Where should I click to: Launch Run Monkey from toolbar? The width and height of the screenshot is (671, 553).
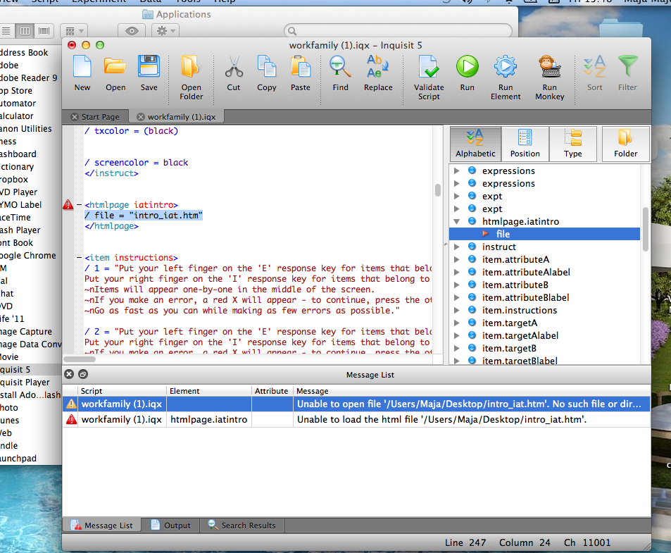click(549, 77)
